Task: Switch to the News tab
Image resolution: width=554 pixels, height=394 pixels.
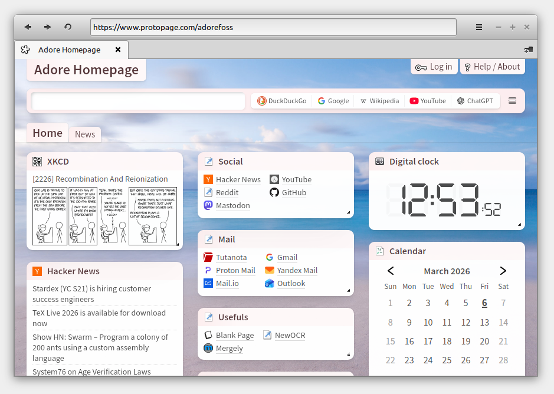Action: 85,134
